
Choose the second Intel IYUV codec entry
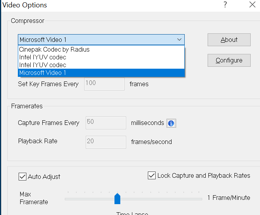coord(101,65)
